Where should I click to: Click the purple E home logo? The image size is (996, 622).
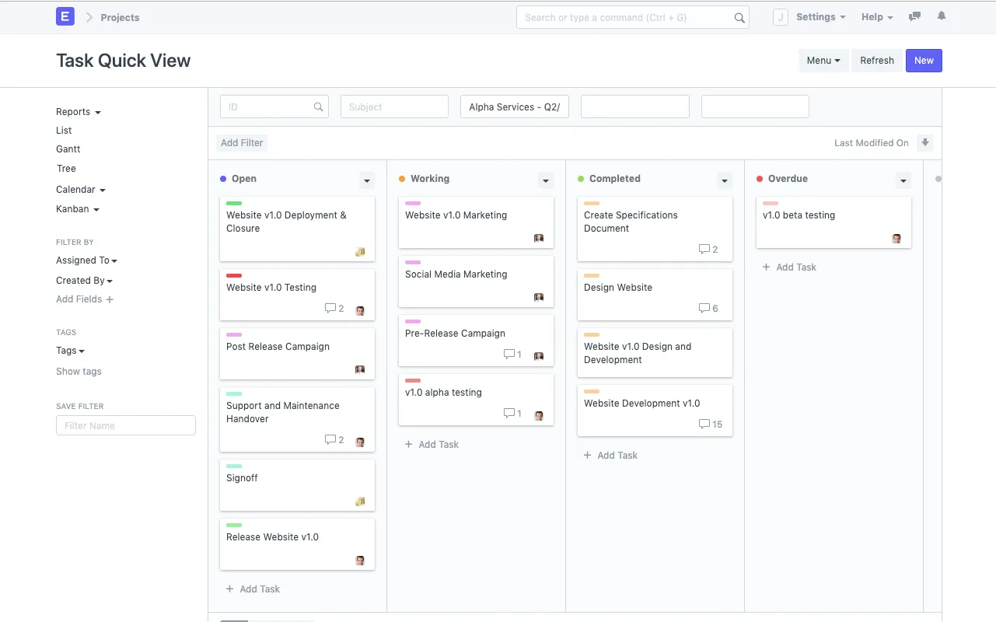coord(65,16)
